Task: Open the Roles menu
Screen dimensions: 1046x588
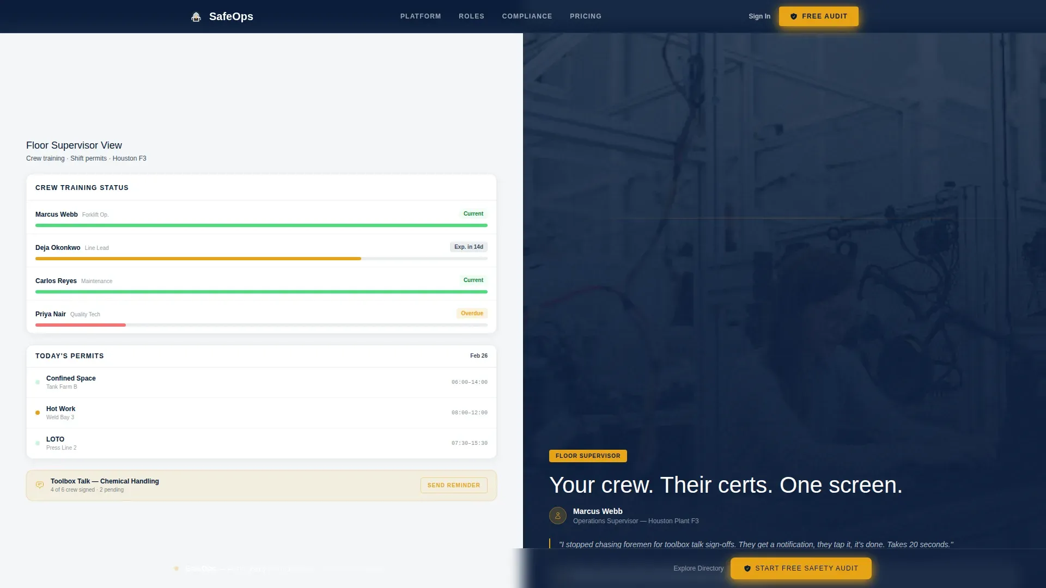Action: pos(471,16)
